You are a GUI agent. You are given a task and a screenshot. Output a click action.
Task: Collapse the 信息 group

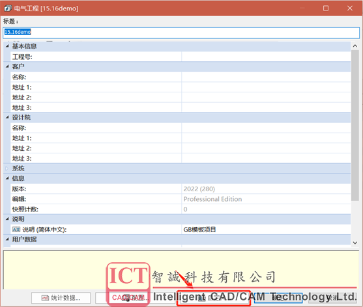[x=7, y=178]
